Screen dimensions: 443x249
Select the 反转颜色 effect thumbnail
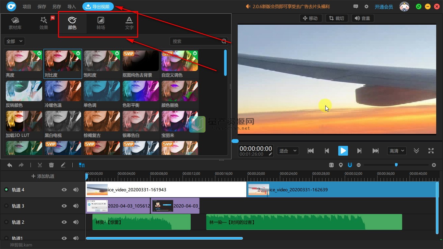[24, 91]
